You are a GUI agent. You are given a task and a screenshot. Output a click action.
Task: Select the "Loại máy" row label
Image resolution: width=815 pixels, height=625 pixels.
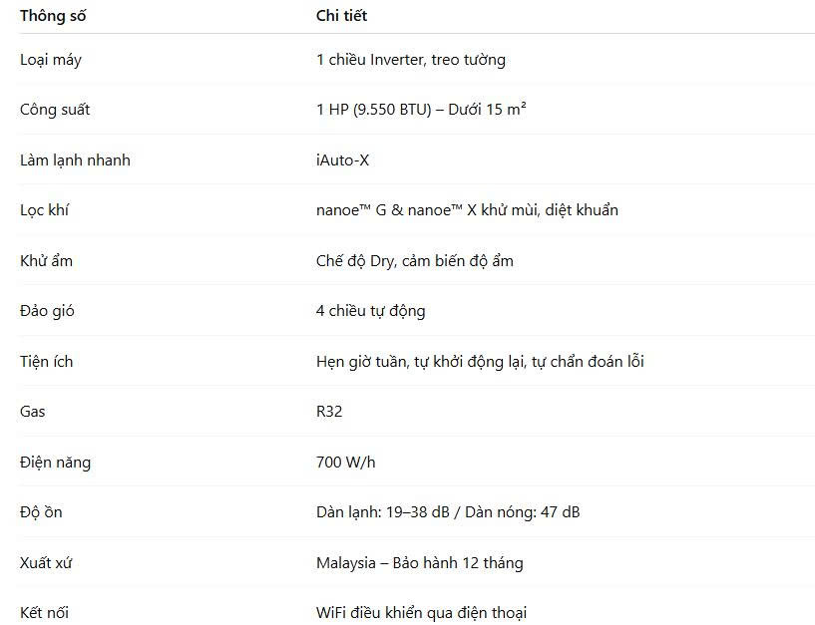pyautogui.click(x=51, y=60)
